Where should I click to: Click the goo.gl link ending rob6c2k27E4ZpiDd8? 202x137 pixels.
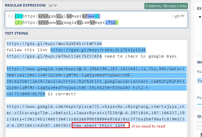coord(98,50)
